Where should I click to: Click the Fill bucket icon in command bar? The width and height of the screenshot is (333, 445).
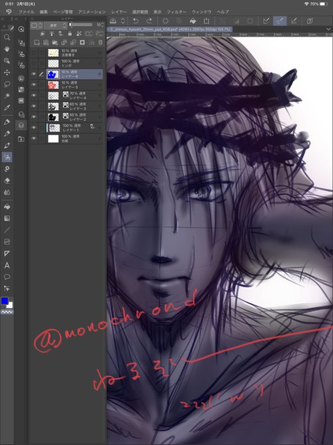coord(193,21)
